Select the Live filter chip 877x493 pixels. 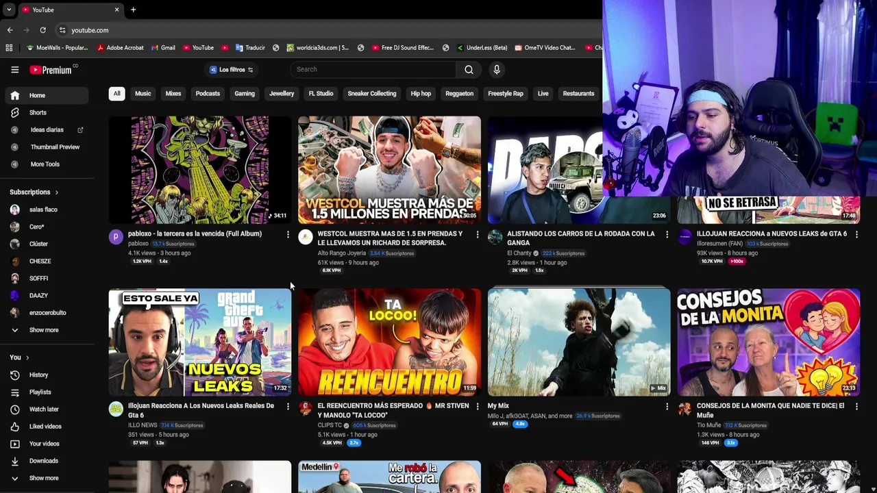543,94
